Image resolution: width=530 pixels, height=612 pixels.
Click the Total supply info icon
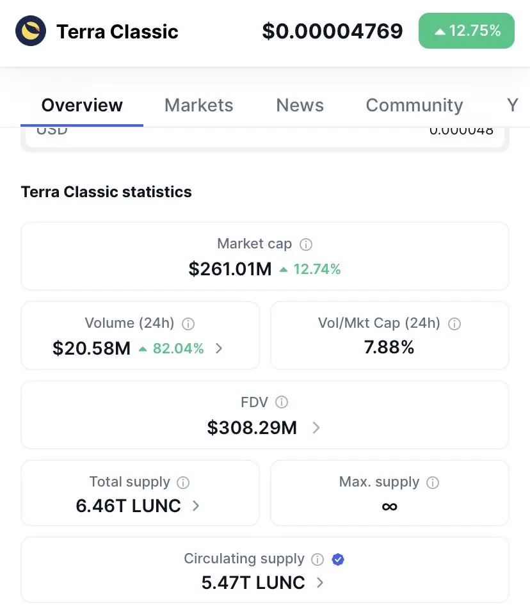tap(183, 482)
